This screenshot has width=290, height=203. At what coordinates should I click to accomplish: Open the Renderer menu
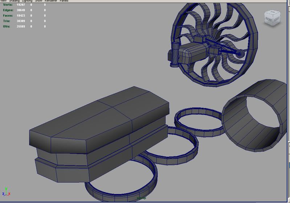(51, 1)
